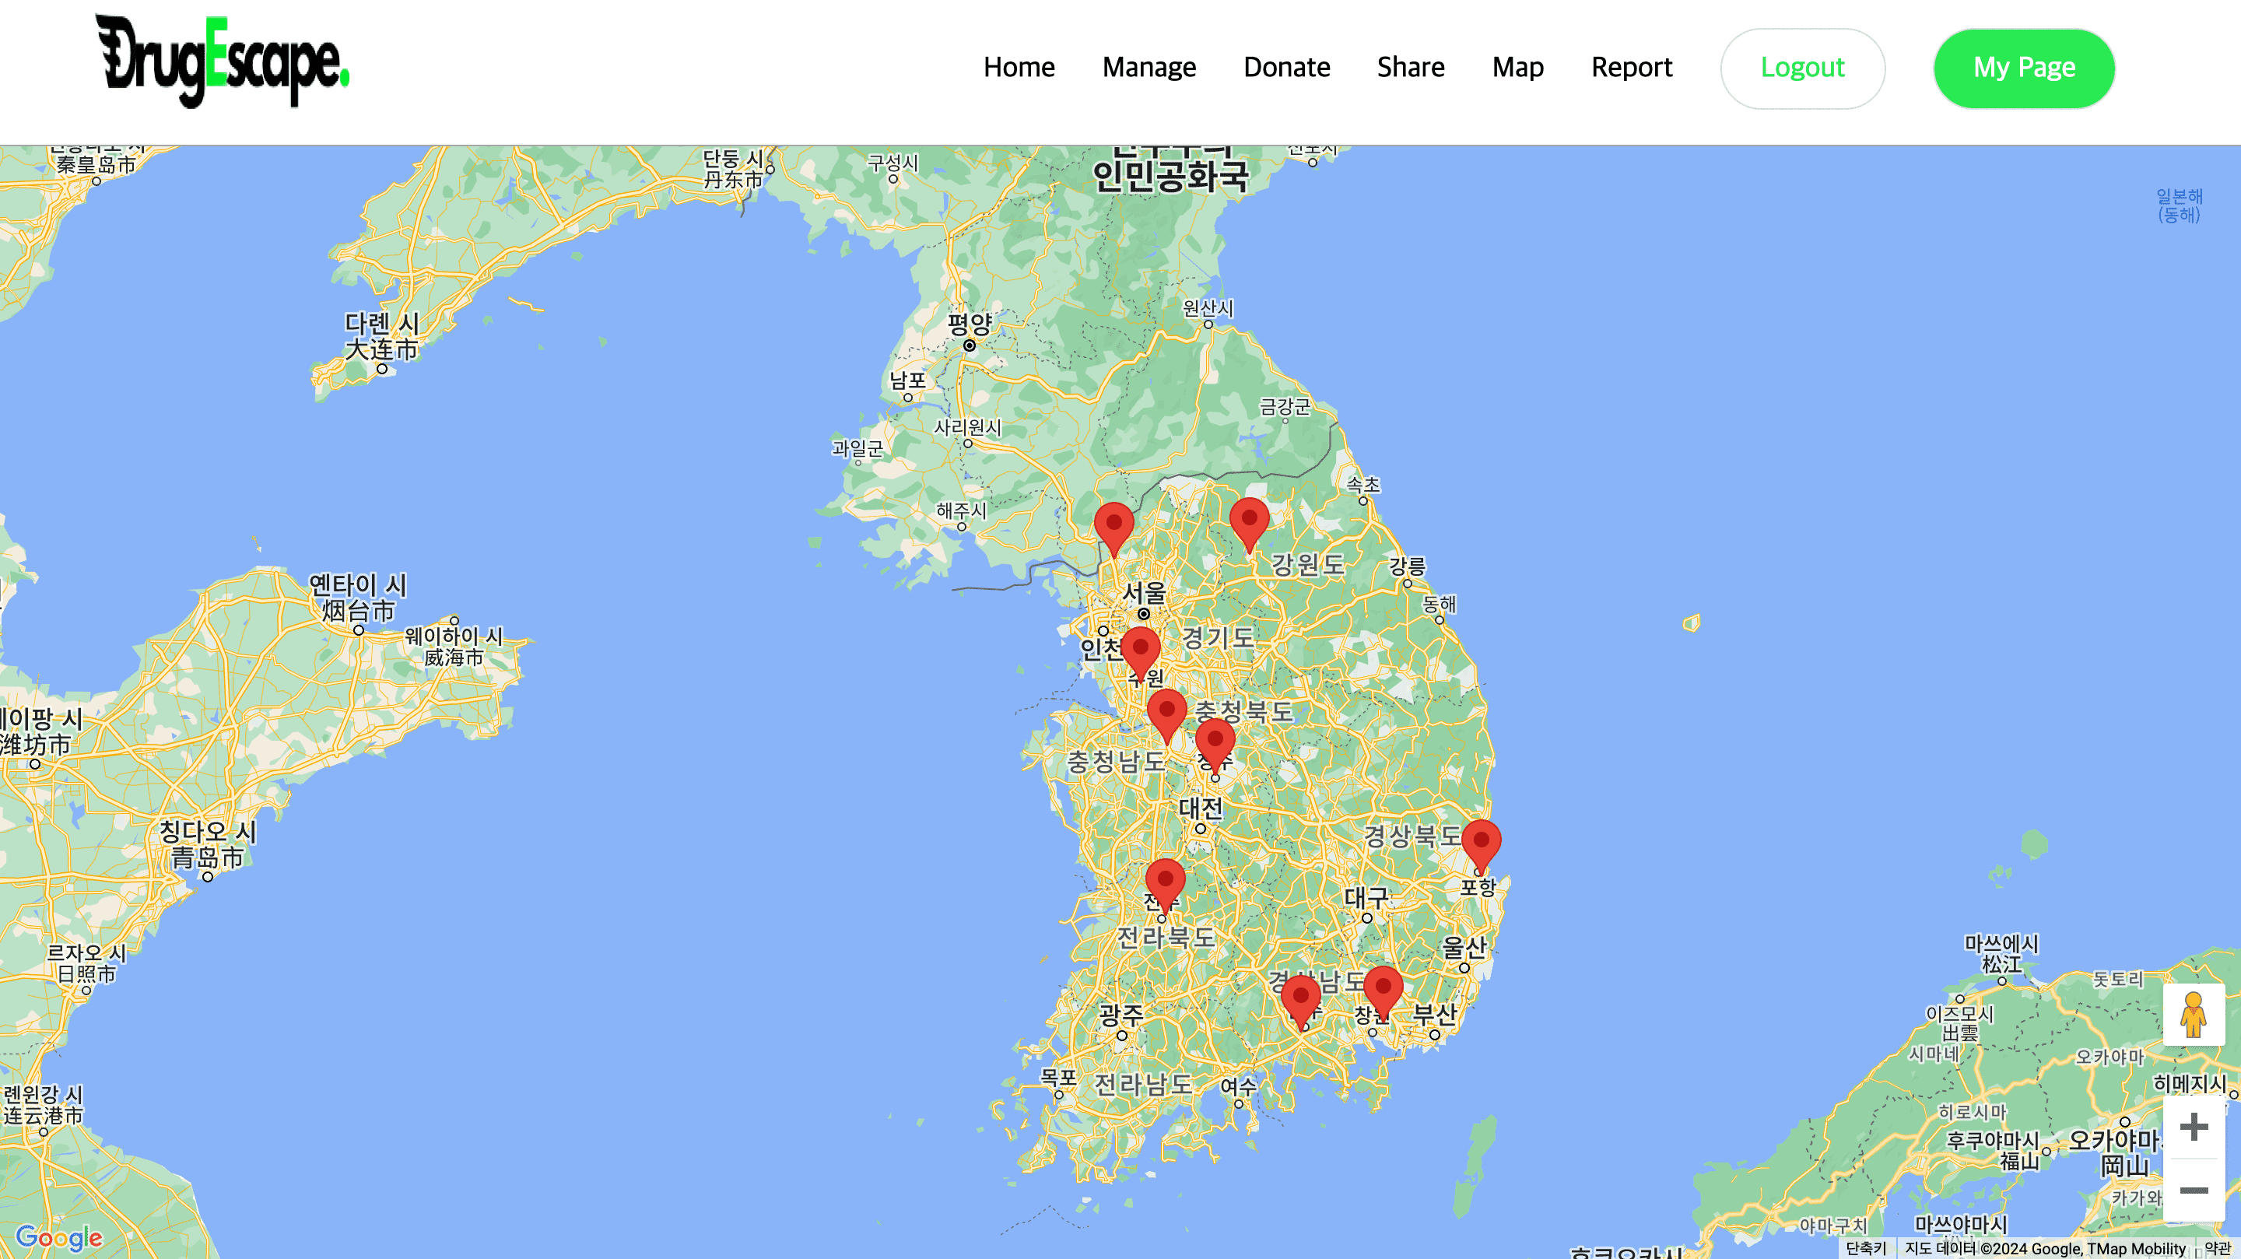2241x1259 pixels.
Task: Open the Home menu item
Action: point(1019,67)
